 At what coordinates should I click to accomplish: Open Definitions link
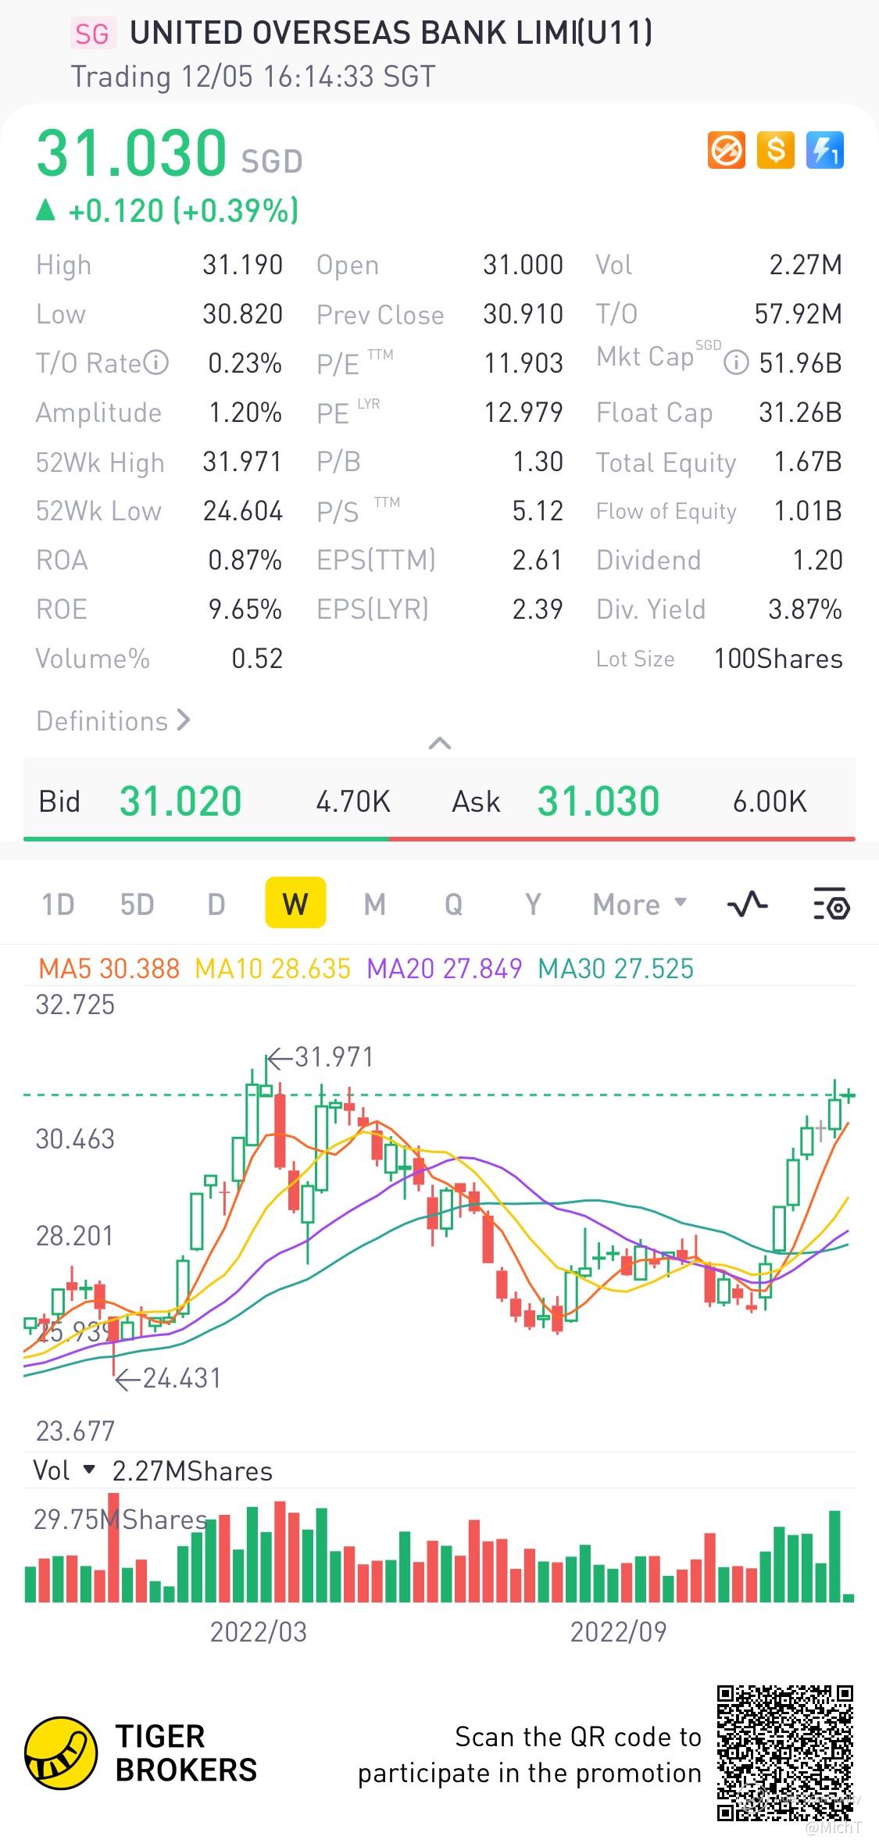pos(113,720)
